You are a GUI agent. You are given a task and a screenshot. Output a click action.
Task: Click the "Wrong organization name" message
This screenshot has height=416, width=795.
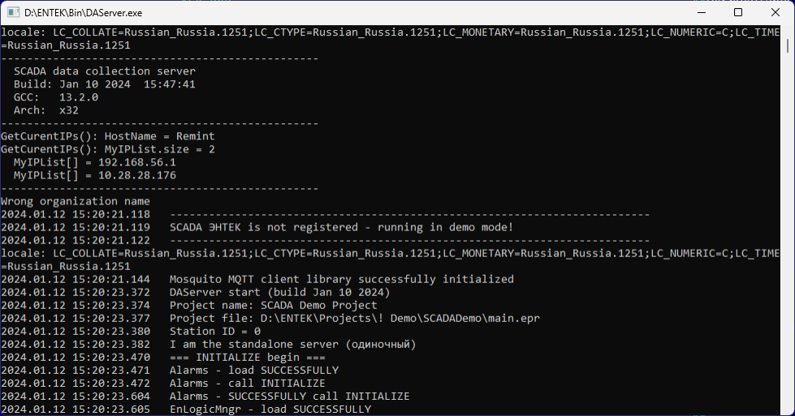76,201
